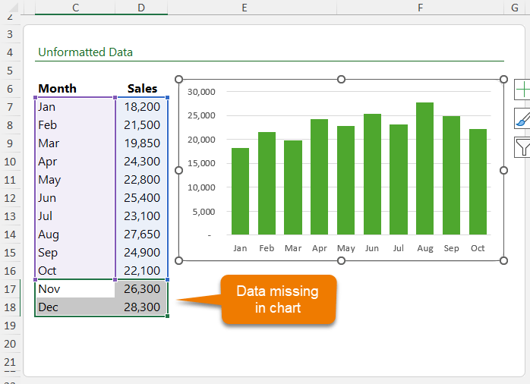
Task: Click the Unformatted Data heading
Action: pyautogui.click(x=85, y=52)
